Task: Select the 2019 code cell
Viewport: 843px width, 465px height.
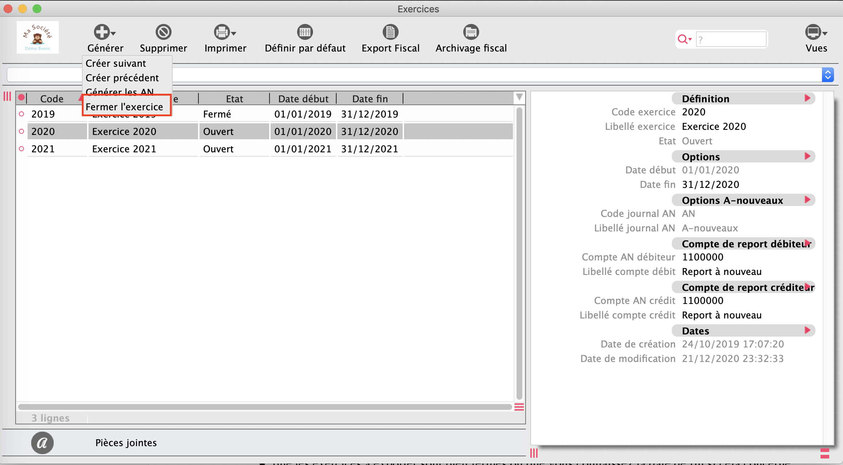Action: (57, 114)
